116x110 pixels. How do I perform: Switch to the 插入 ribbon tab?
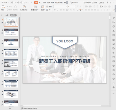[40, 3]
